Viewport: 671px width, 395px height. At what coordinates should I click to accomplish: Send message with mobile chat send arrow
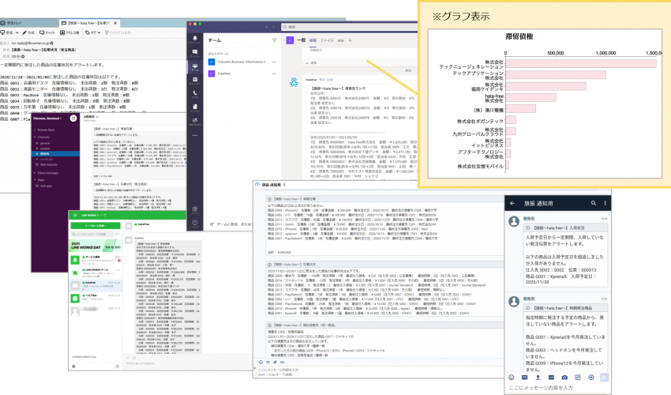coord(604,378)
